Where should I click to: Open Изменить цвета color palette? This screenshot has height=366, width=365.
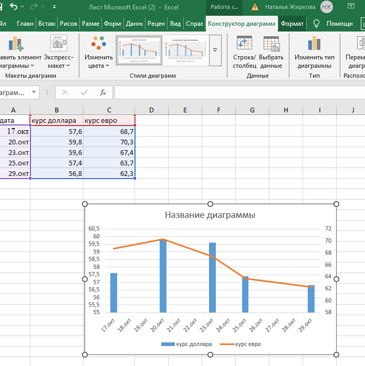[x=98, y=53]
